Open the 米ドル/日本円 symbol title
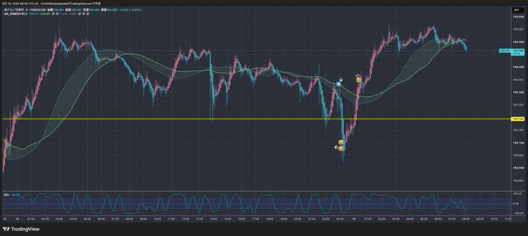Screen dimensions: 528x236 point(15,10)
